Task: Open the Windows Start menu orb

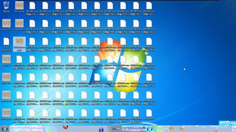Action: pyautogui.click(x=5, y=129)
